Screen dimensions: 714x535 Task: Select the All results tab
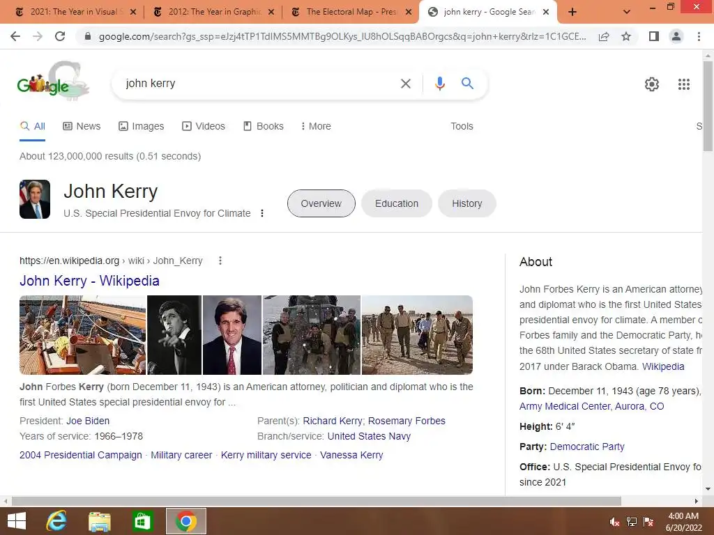32,126
